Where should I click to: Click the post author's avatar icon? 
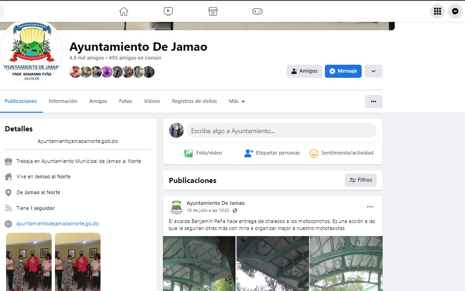(x=176, y=207)
